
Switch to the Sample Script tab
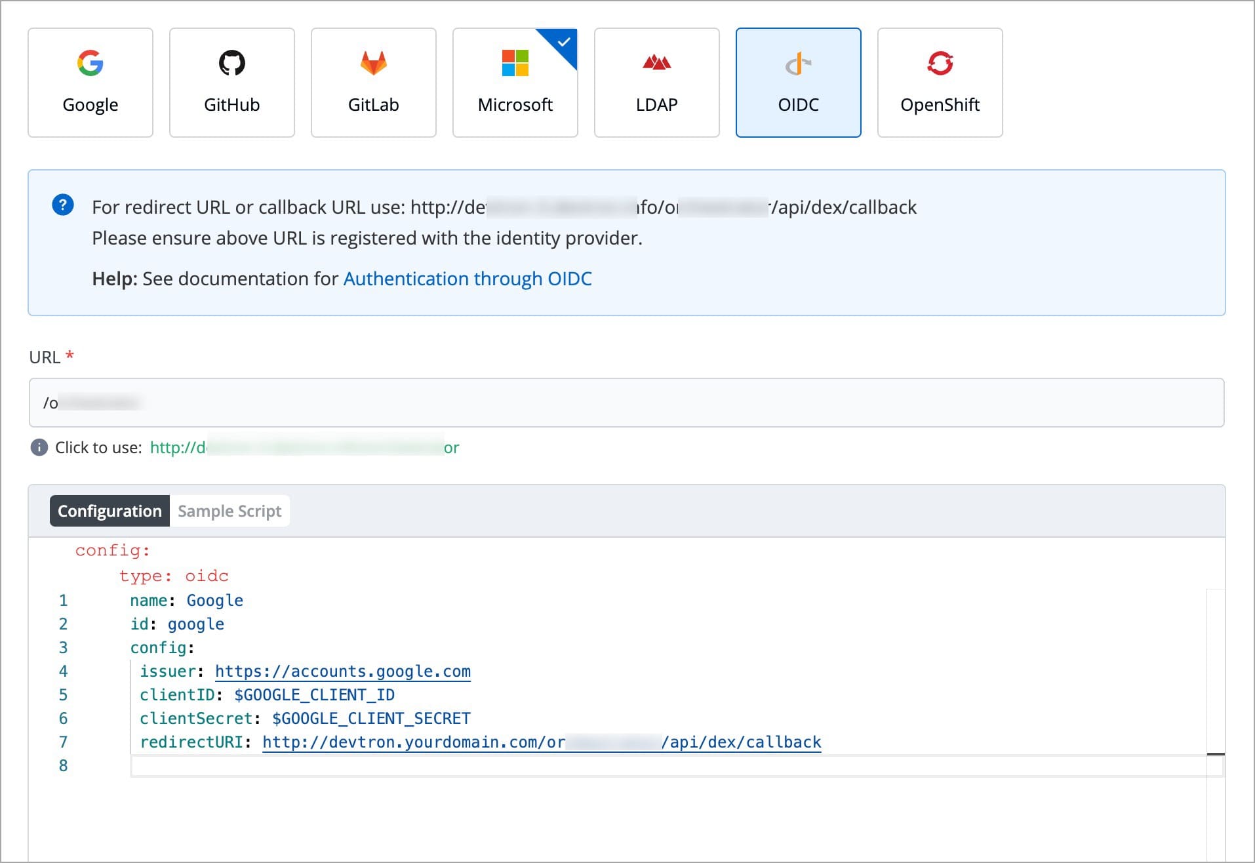click(x=229, y=511)
